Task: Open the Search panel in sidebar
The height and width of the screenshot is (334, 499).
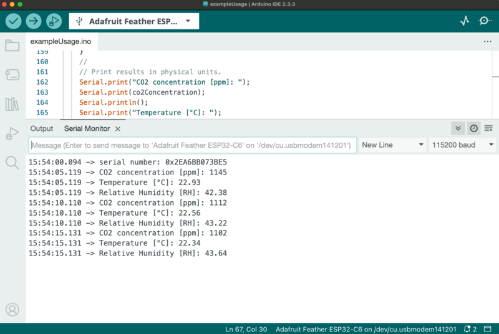Action: (12, 163)
